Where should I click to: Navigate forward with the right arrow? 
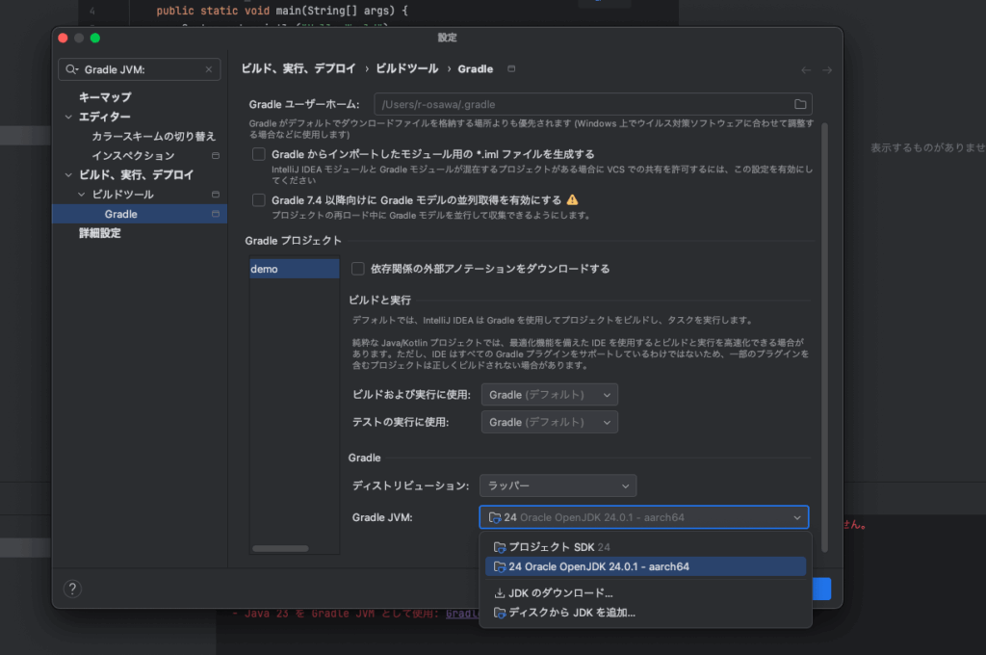pyautogui.click(x=827, y=70)
